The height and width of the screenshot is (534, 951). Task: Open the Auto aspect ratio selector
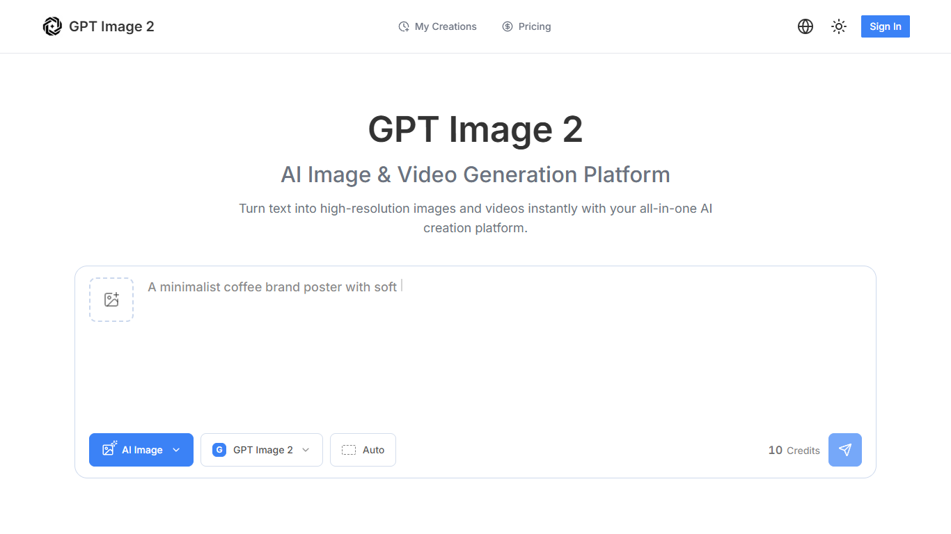[363, 450]
